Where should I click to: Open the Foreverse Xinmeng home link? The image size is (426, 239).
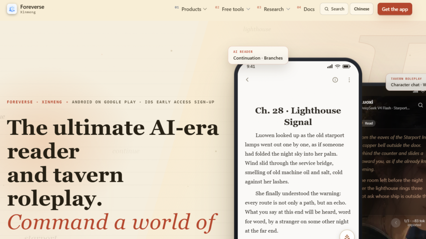26,9
